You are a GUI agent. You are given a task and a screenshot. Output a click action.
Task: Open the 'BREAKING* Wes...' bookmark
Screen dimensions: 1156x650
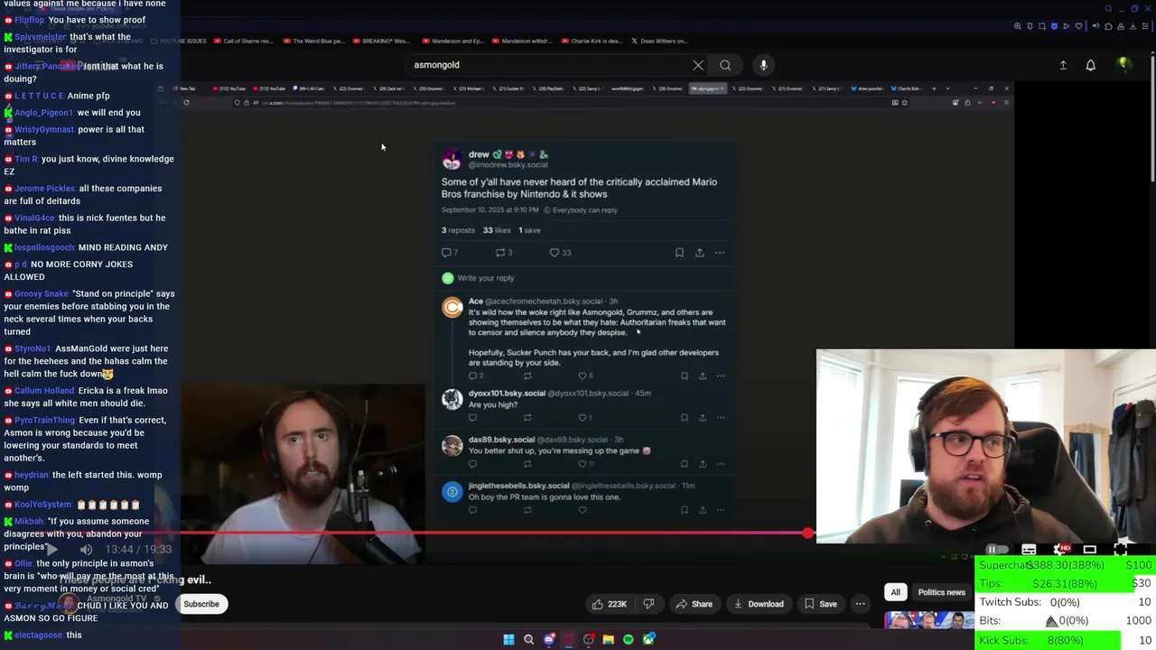(x=382, y=41)
